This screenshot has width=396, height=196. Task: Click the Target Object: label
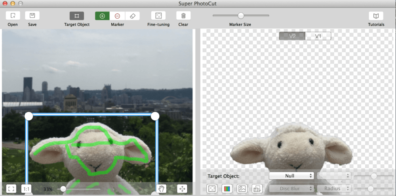point(223,176)
